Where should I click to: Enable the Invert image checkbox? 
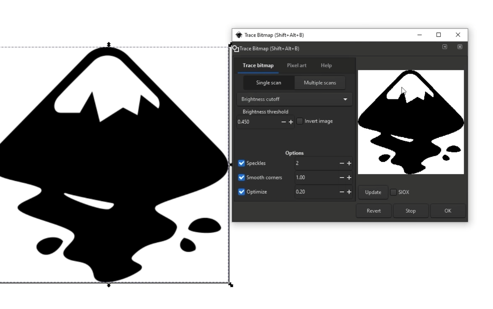pyautogui.click(x=300, y=121)
